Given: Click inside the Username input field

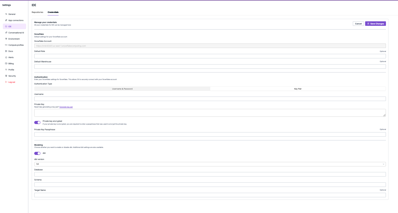Looking at the screenshot, I should click(x=210, y=99).
